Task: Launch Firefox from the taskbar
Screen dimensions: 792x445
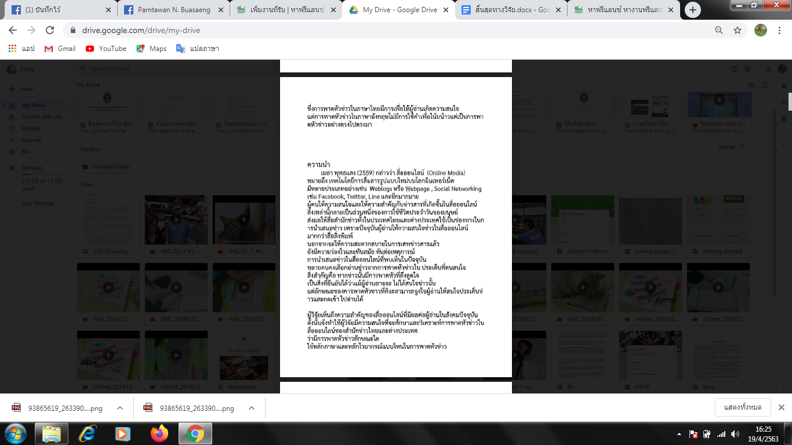Action: pyautogui.click(x=159, y=433)
